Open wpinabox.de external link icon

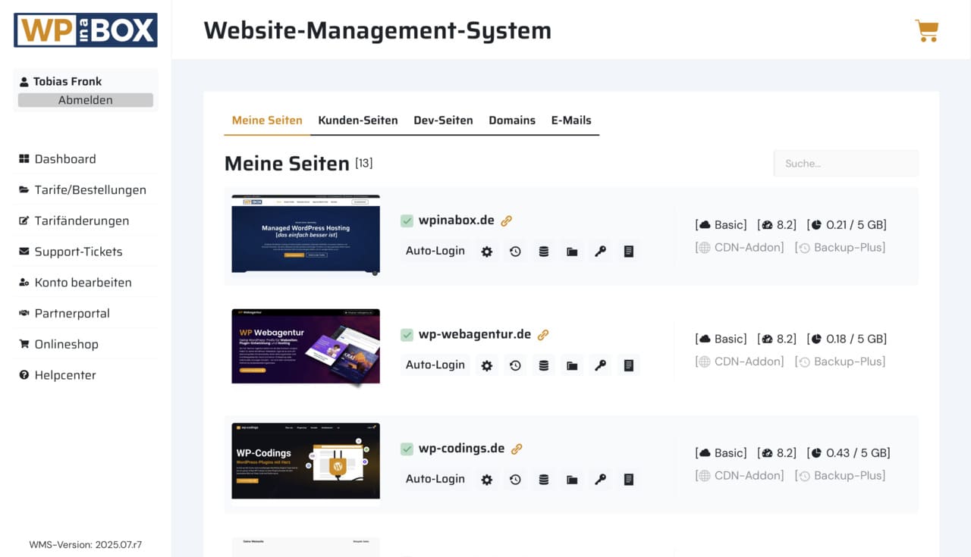click(x=507, y=221)
